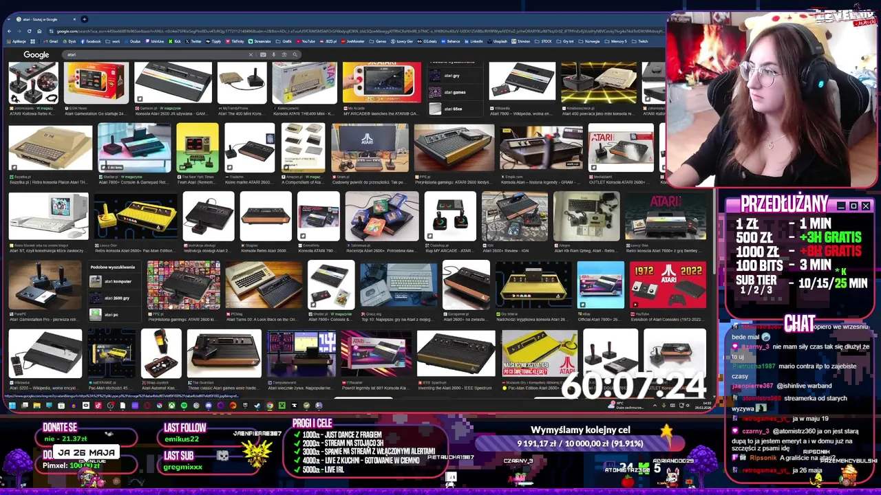The height and width of the screenshot is (495, 881).
Task: Reload the page with the refresh icon
Action: tap(29, 31)
